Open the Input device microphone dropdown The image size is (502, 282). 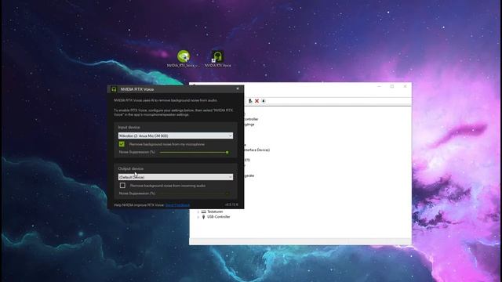coord(176,136)
